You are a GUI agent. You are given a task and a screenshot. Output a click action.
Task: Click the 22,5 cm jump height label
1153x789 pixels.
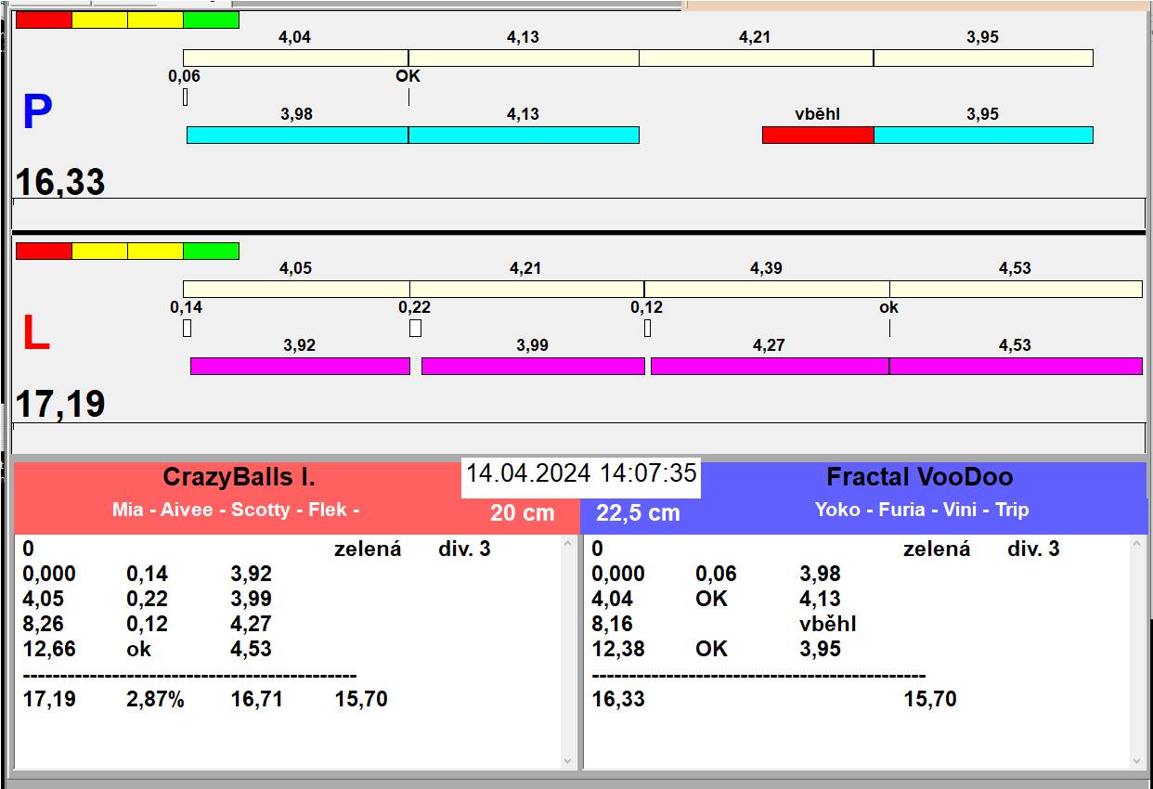(638, 512)
